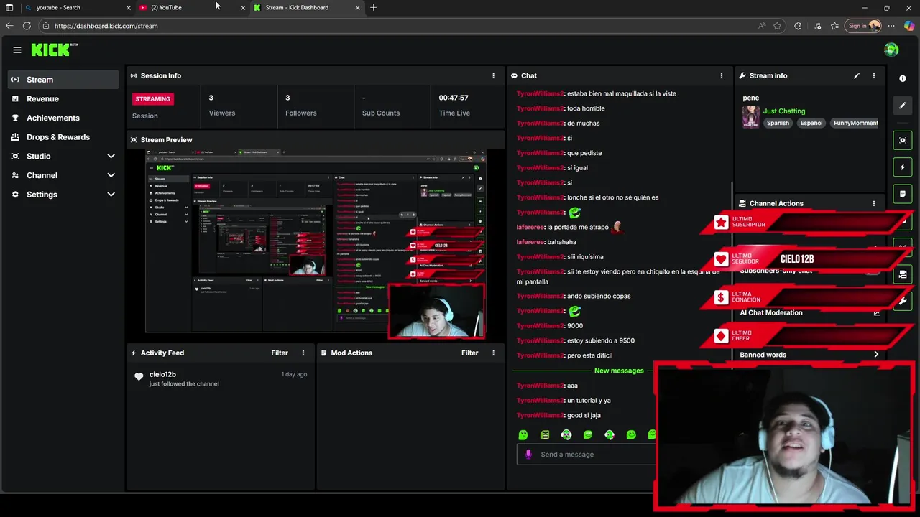
Task: Insert the headphones green emote
Action: coord(566,434)
